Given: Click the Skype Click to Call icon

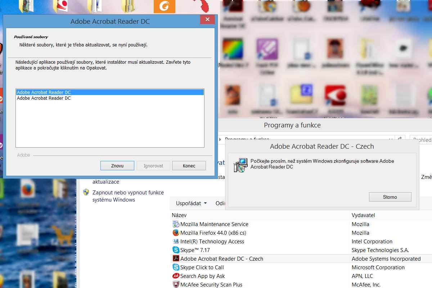Looking at the screenshot, I should point(176,267).
